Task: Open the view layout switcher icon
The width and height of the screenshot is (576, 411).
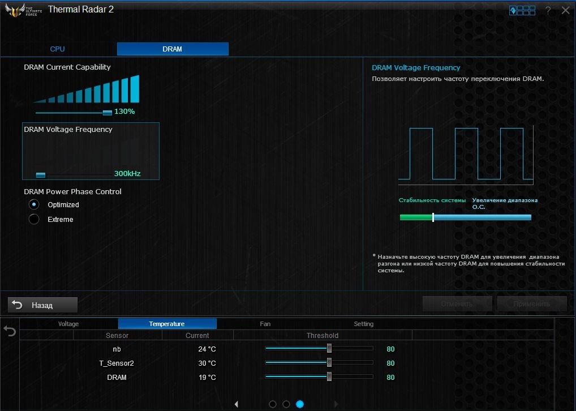Action: point(522,10)
